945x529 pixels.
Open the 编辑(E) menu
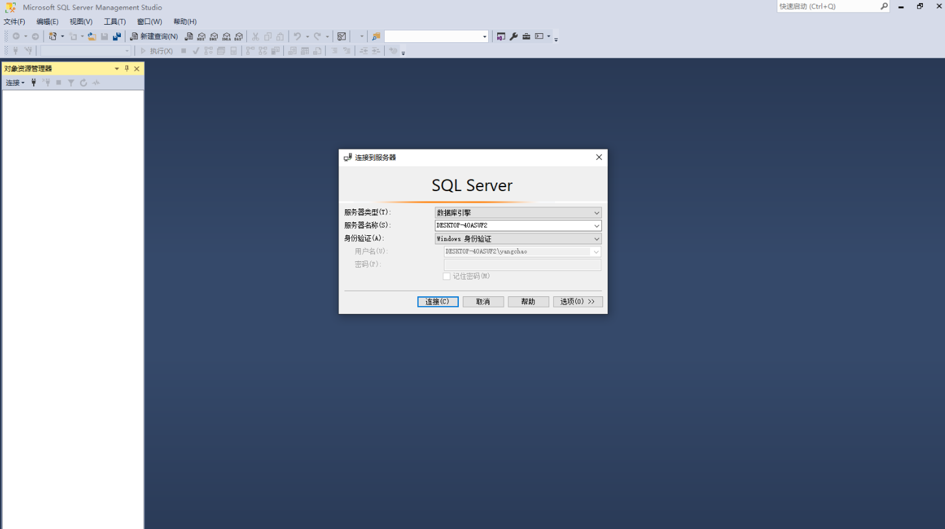click(47, 21)
